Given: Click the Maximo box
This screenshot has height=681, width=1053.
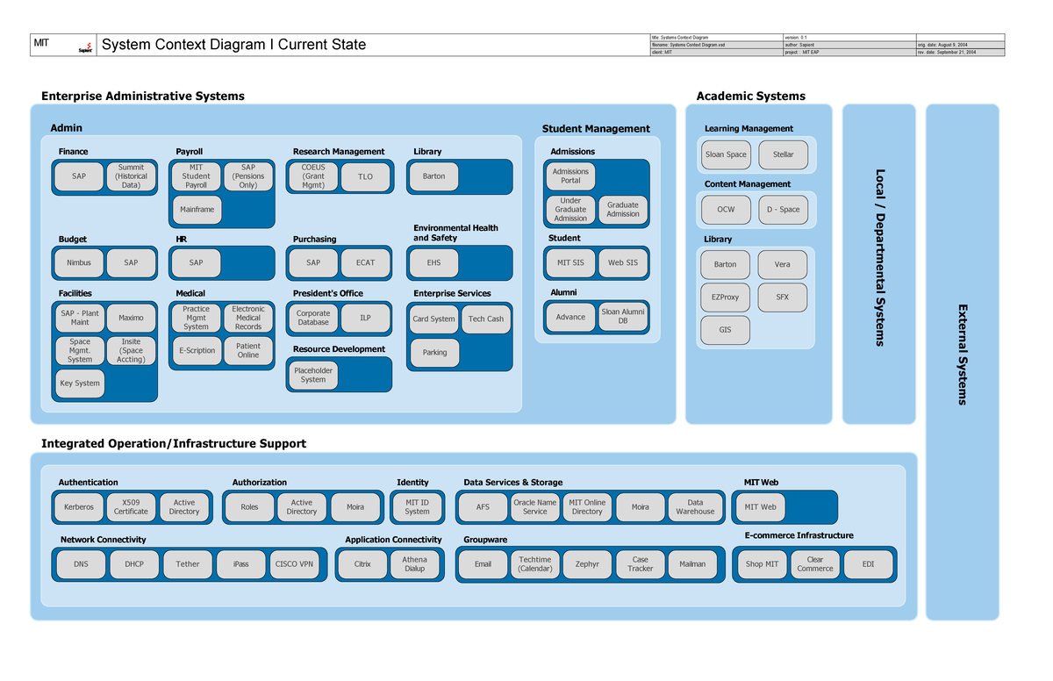Looking at the screenshot, I should point(131,318).
